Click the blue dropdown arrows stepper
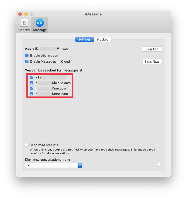This screenshot has width=187, height=198. [80, 165]
